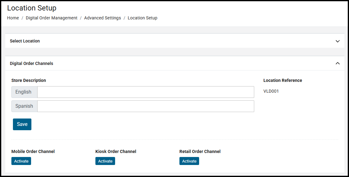Select the VLD001 location reference value
Image resolution: width=349 pixels, height=177 pixels.
coord(271,91)
